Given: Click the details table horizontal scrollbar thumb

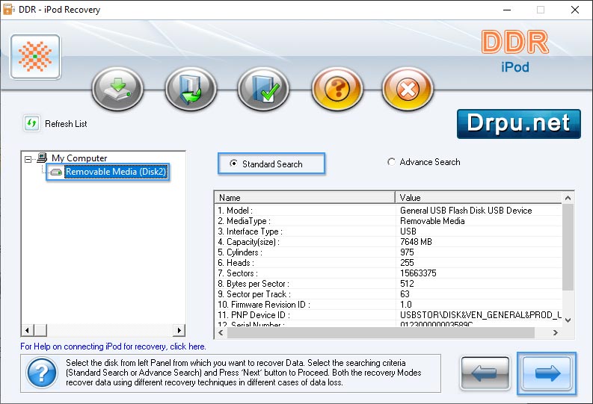Looking at the screenshot, I should click(x=381, y=332).
